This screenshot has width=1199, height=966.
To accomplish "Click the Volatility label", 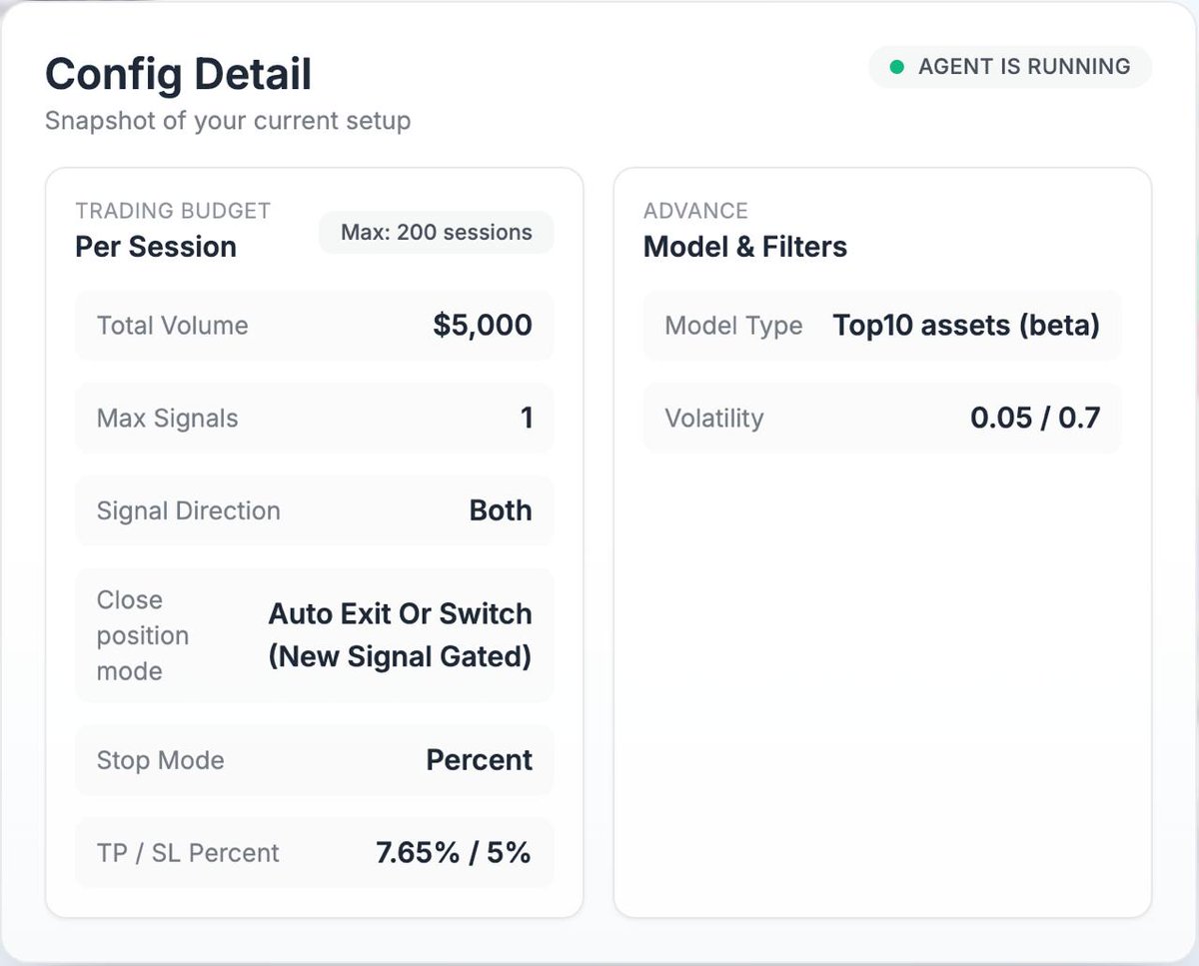I will (713, 418).
